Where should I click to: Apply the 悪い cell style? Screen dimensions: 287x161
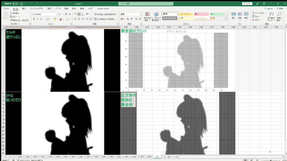pyautogui.click(x=201, y=14)
